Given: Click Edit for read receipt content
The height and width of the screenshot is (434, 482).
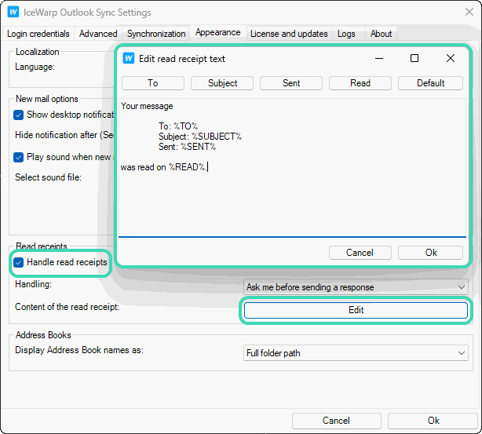Looking at the screenshot, I should [x=356, y=310].
